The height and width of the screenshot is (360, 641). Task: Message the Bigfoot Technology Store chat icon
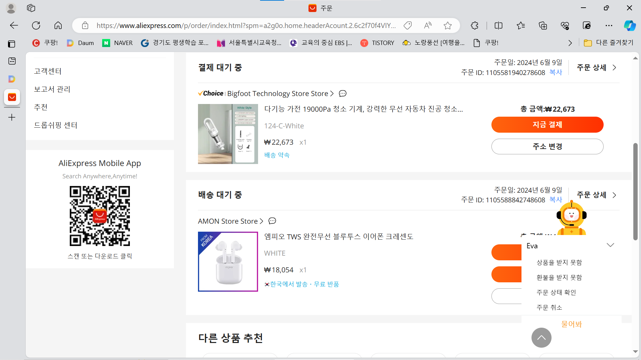[x=343, y=94]
